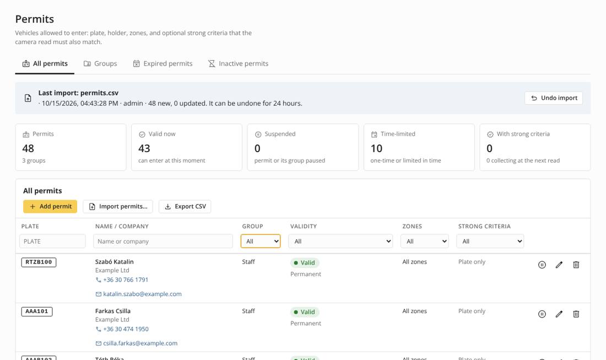The width and height of the screenshot is (606, 360).
Task: Expand the Zones filter dropdown
Action: click(x=424, y=241)
